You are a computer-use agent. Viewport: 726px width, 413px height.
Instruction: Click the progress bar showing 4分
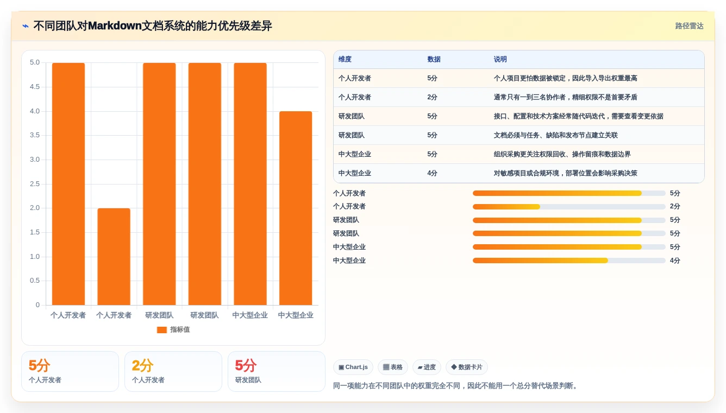(x=569, y=260)
